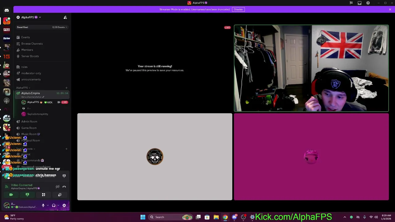Select the magenta participant tile

311,157
